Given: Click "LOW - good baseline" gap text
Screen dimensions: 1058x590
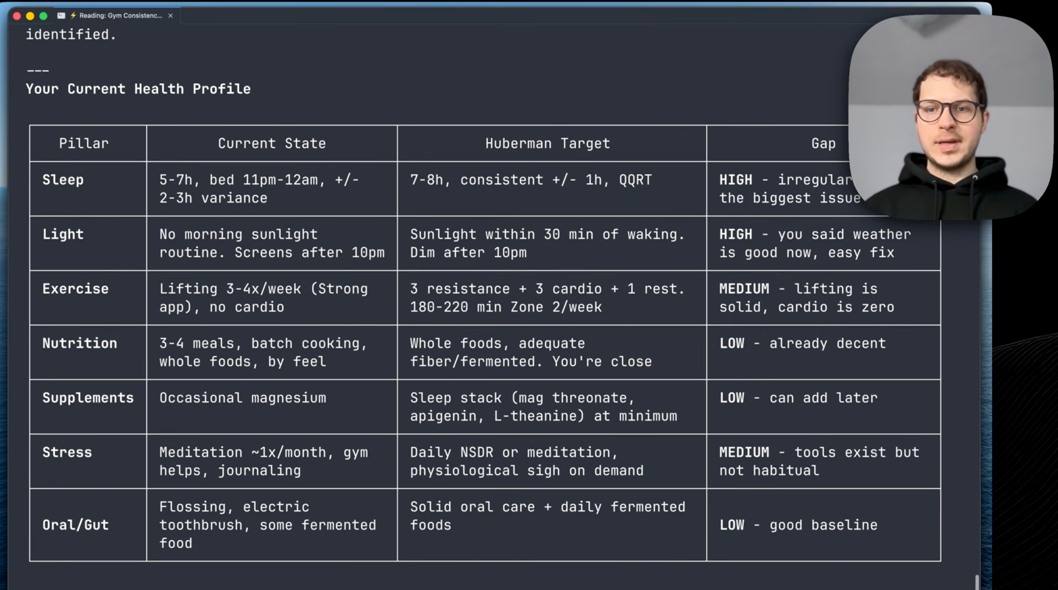Looking at the screenshot, I should [x=798, y=525].
